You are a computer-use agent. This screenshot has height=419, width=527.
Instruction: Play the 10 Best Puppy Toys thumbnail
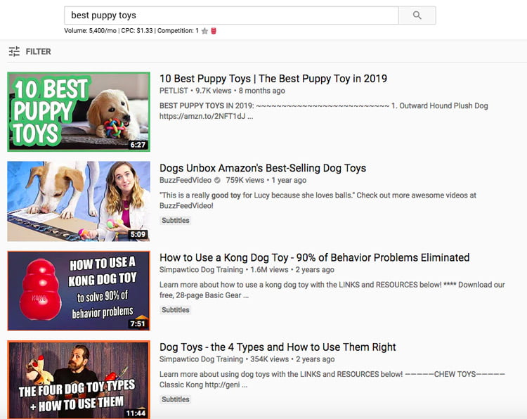point(79,112)
